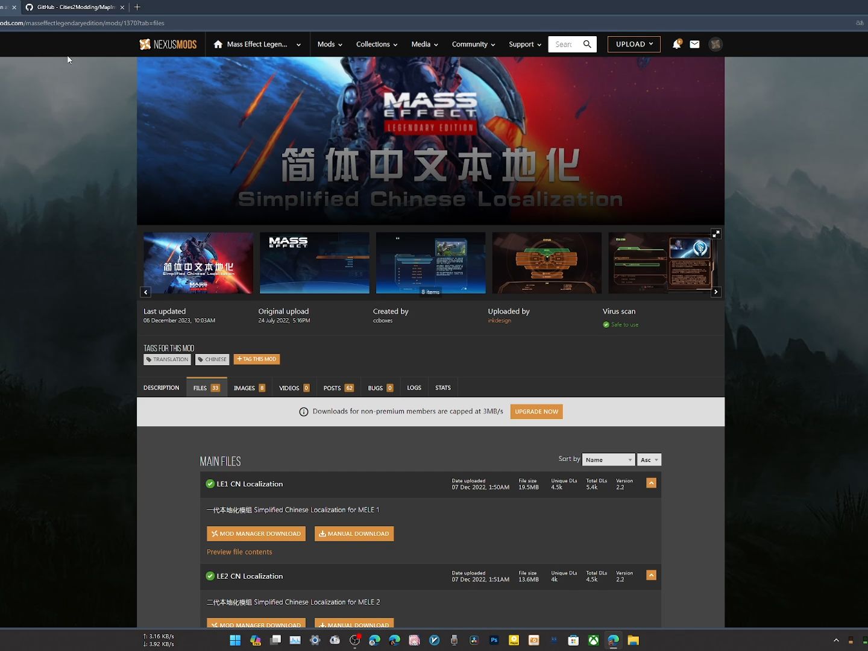868x651 pixels.
Task: Focus the site search field
Action: click(564, 44)
